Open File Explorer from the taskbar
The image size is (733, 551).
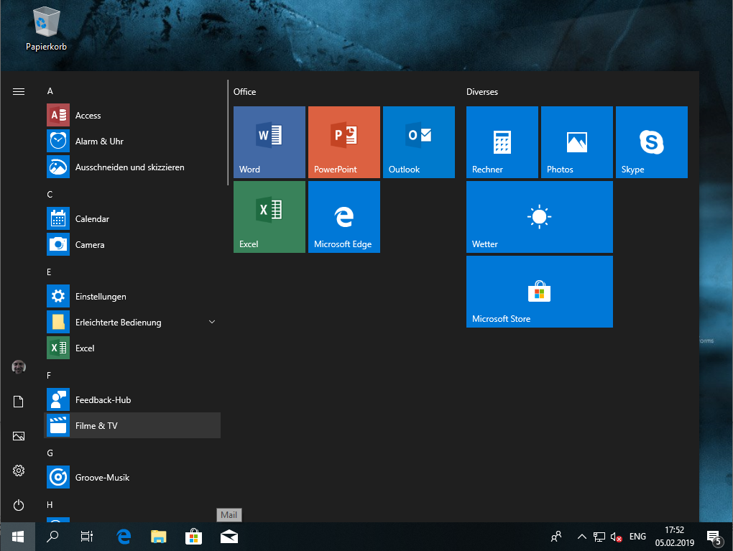(159, 537)
